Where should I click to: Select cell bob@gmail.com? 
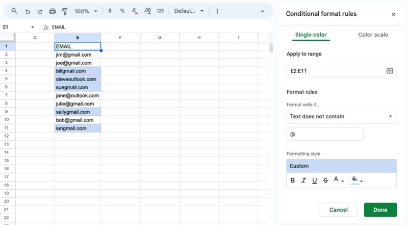[78, 120]
